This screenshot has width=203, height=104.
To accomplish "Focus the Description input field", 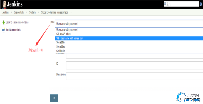I will click(135, 76).
